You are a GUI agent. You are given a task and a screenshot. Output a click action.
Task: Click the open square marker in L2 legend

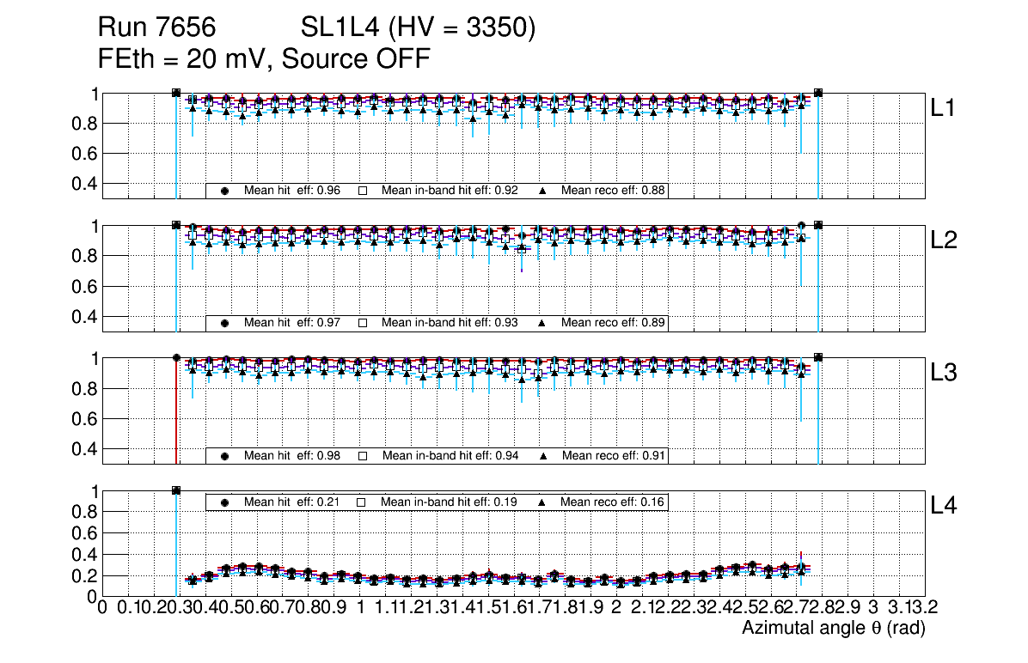coord(363,323)
